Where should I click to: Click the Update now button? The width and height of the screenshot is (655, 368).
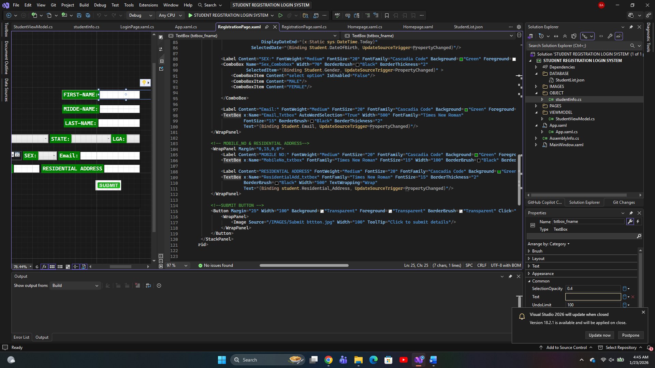(x=599, y=335)
